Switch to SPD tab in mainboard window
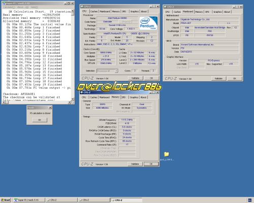The image size is (254, 203). coord(207,12)
